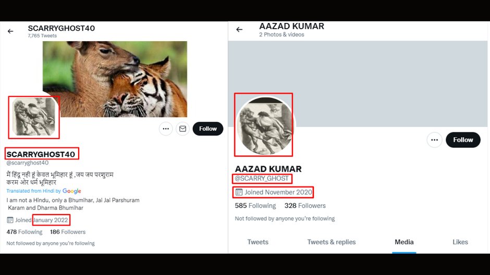Viewport: 490px width, 275px height.
Task: Open more options on the AAZAD KUMAR profile
Action: coord(434,140)
